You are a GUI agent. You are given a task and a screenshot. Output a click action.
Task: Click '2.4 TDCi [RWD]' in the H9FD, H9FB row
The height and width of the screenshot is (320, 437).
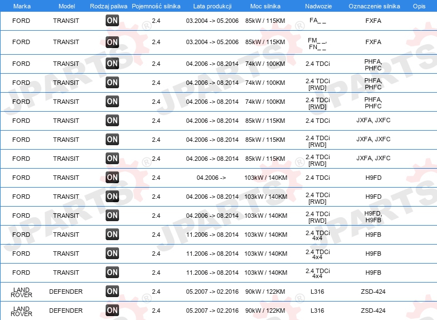tap(317, 217)
